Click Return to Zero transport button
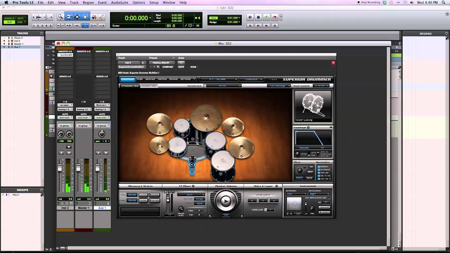This screenshot has width=450, height=253. point(250,26)
